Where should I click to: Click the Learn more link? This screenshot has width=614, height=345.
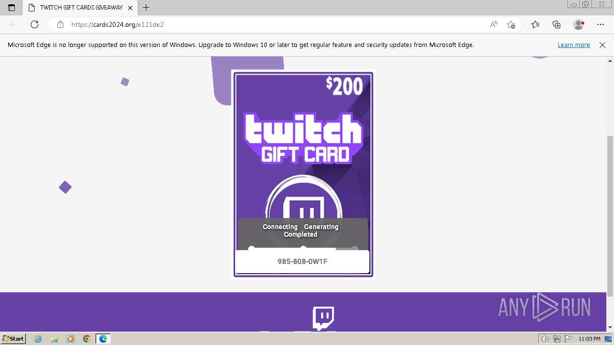point(574,45)
